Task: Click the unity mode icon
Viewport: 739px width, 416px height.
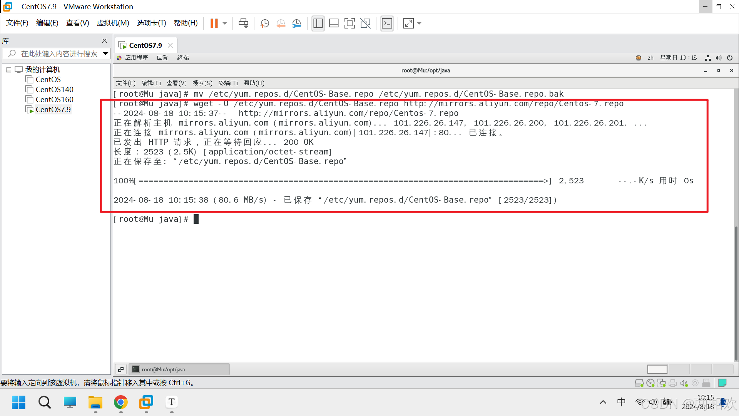Action: [365, 23]
